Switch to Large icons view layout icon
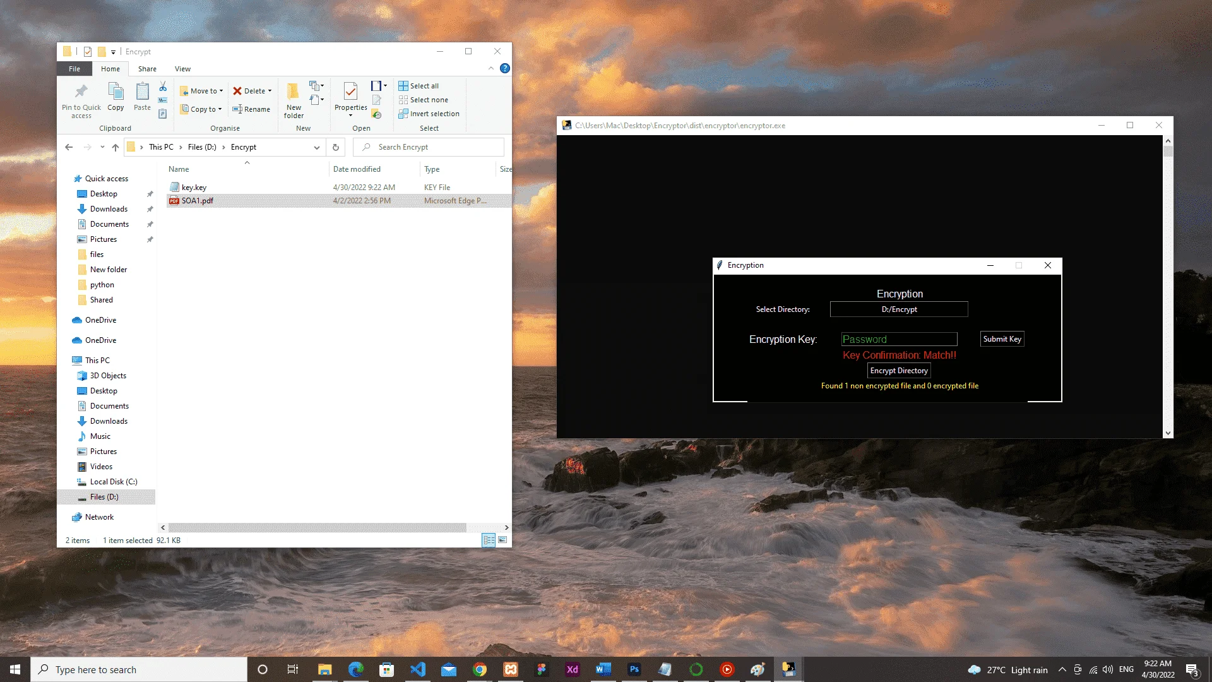 (x=502, y=540)
